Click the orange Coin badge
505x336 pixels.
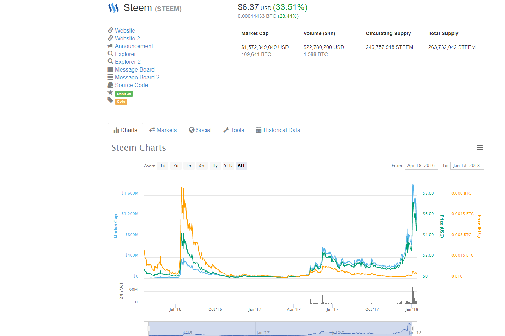coord(121,102)
